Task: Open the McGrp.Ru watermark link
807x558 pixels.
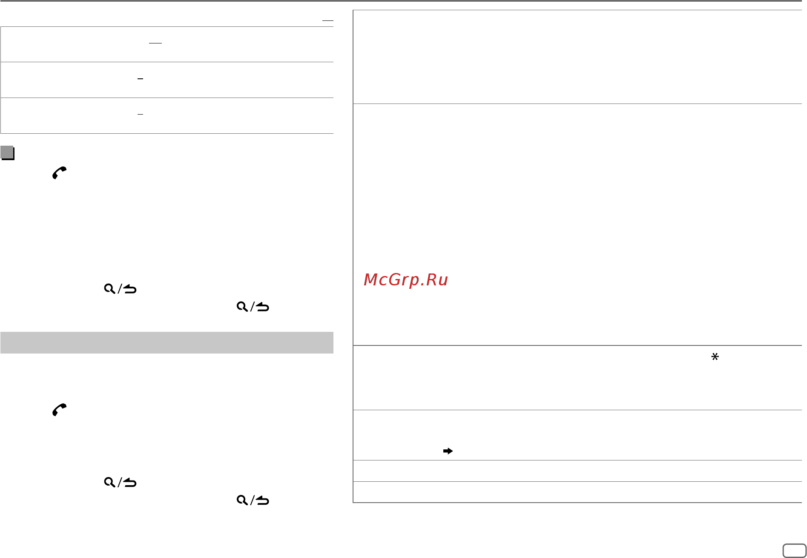Action: [406, 280]
